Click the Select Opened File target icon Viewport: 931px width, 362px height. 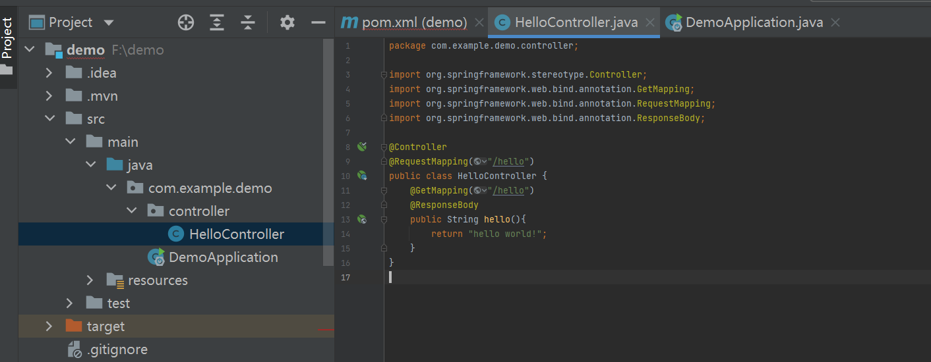[186, 23]
